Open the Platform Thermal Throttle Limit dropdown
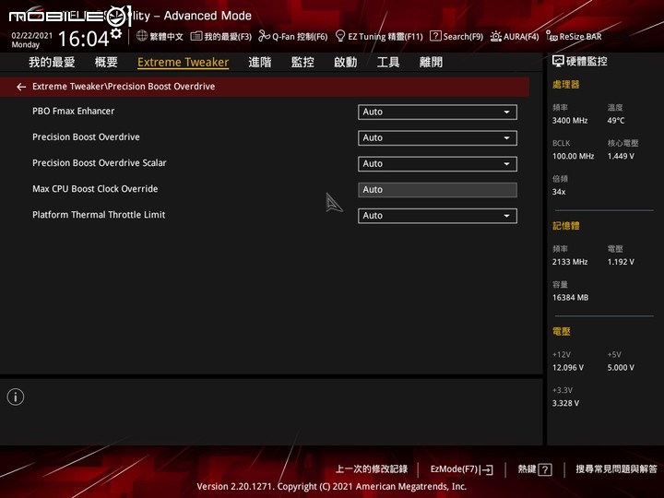Viewport: 664px width, 498px height. (x=437, y=216)
